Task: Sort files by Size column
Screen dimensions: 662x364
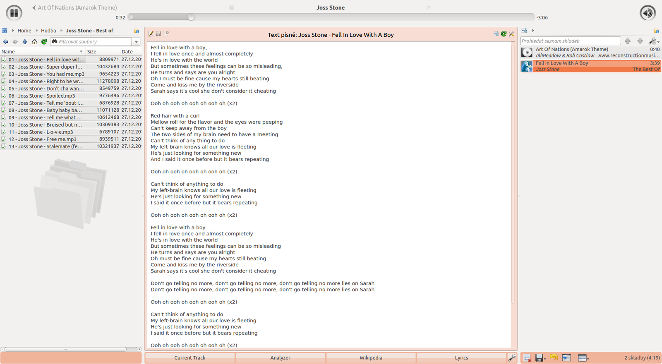Action: [x=103, y=52]
